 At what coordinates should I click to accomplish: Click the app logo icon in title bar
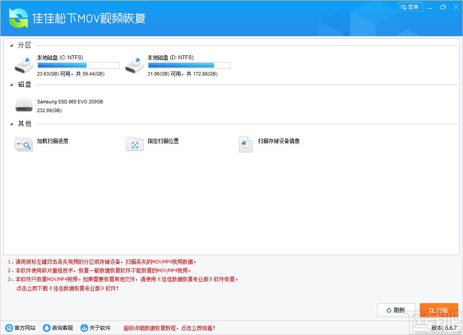tap(19, 18)
